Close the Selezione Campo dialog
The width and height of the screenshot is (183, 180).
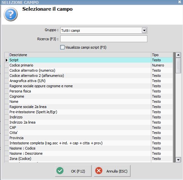pyautogui.click(x=180, y=2)
